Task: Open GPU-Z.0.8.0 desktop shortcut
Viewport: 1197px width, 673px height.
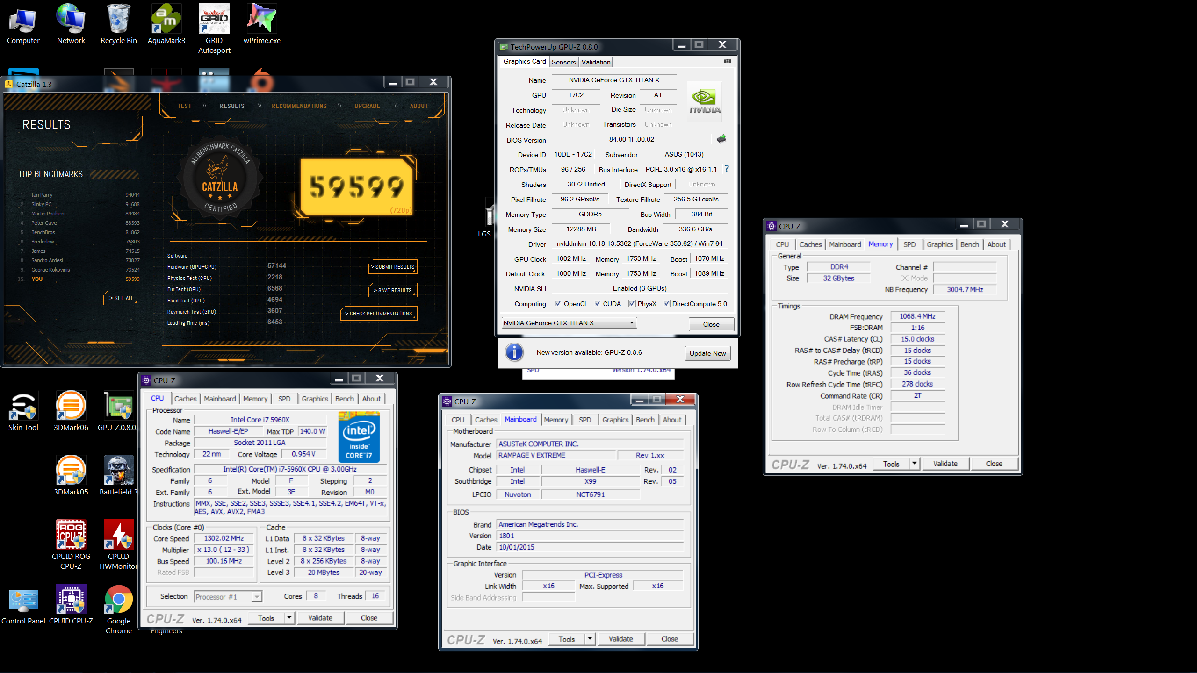Action: [118, 411]
